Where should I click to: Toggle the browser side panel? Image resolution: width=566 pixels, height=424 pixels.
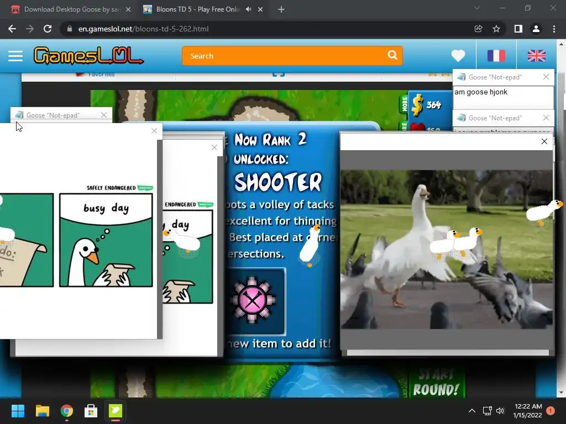click(x=518, y=29)
